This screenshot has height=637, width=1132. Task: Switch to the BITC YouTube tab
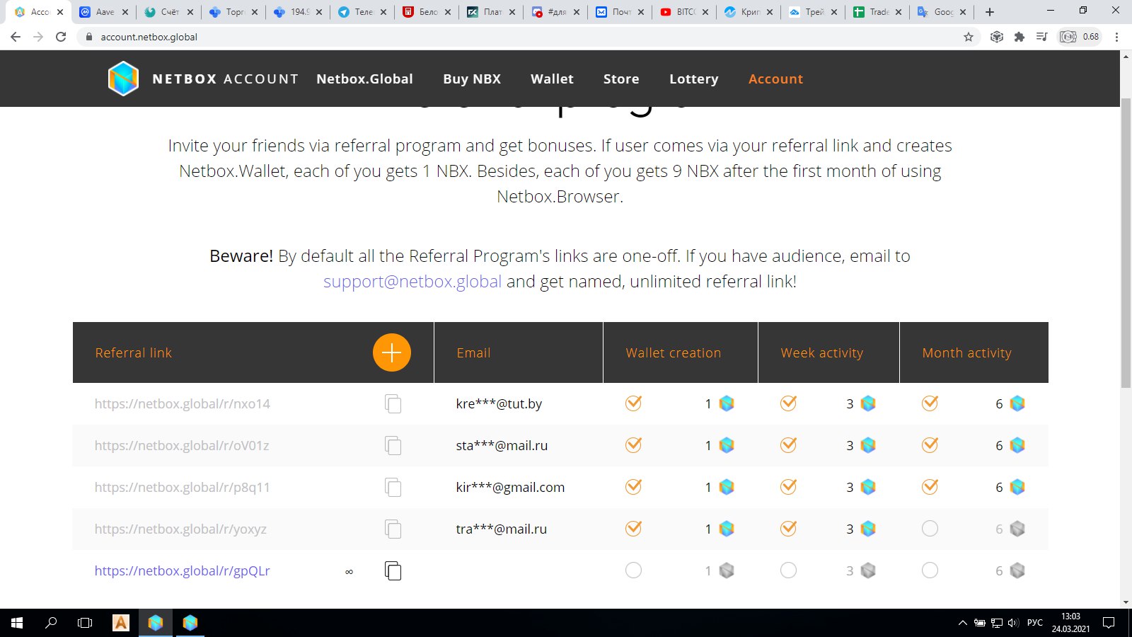[x=685, y=12]
